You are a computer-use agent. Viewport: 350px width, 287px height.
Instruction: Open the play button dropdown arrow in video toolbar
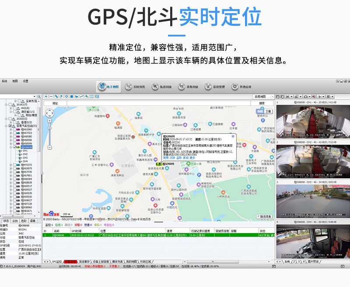point(324,96)
